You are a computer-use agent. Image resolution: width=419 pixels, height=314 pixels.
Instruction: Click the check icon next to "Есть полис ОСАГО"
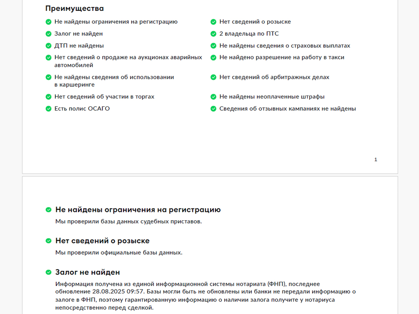[48, 109]
